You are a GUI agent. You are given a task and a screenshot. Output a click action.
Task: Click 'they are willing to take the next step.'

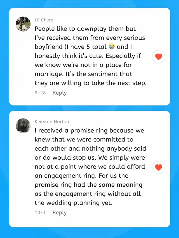(x=91, y=83)
